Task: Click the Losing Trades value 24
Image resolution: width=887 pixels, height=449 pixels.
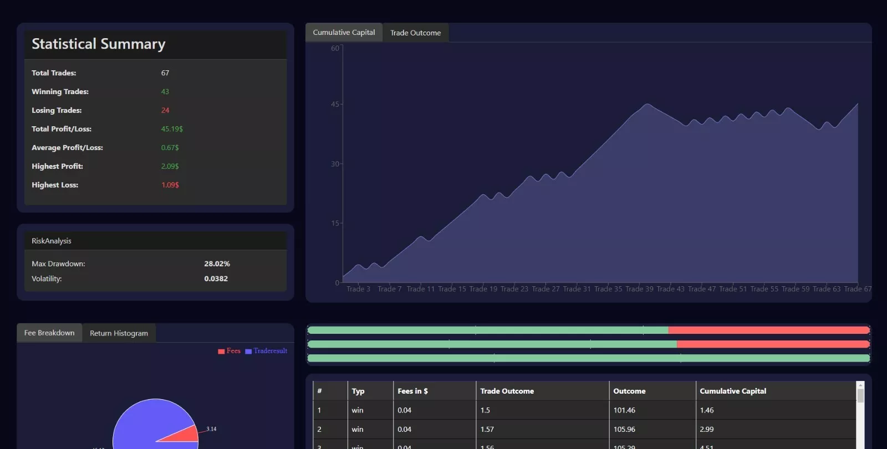Action: pos(165,110)
